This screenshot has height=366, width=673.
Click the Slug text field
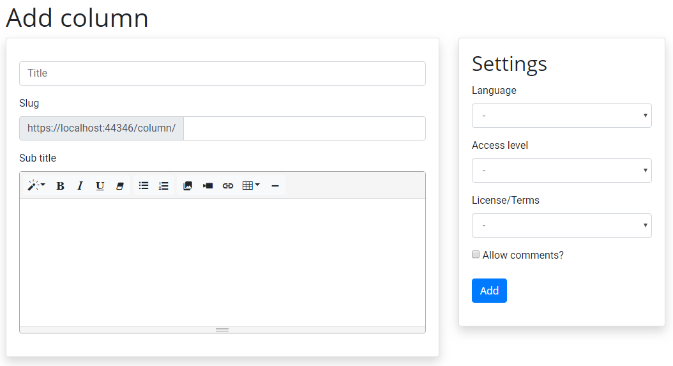pyautogui.click(x=305, y=128)
